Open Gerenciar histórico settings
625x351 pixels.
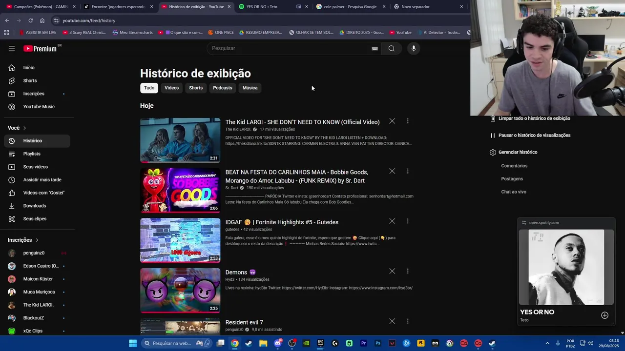(x=513, y=152)
